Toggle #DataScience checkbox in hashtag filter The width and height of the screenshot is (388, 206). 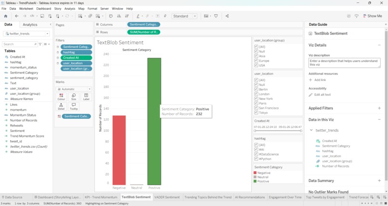(x=256, y=154)
